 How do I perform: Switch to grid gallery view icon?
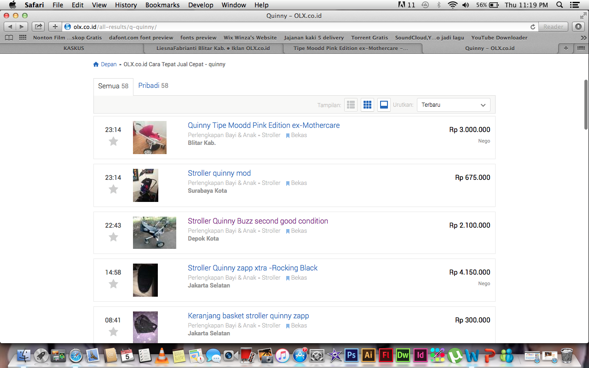pyautogui.click(x=367, y=105)
